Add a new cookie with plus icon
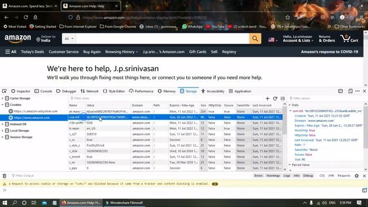368x207 pixels. pyautogui.click(x=267, y=98)
